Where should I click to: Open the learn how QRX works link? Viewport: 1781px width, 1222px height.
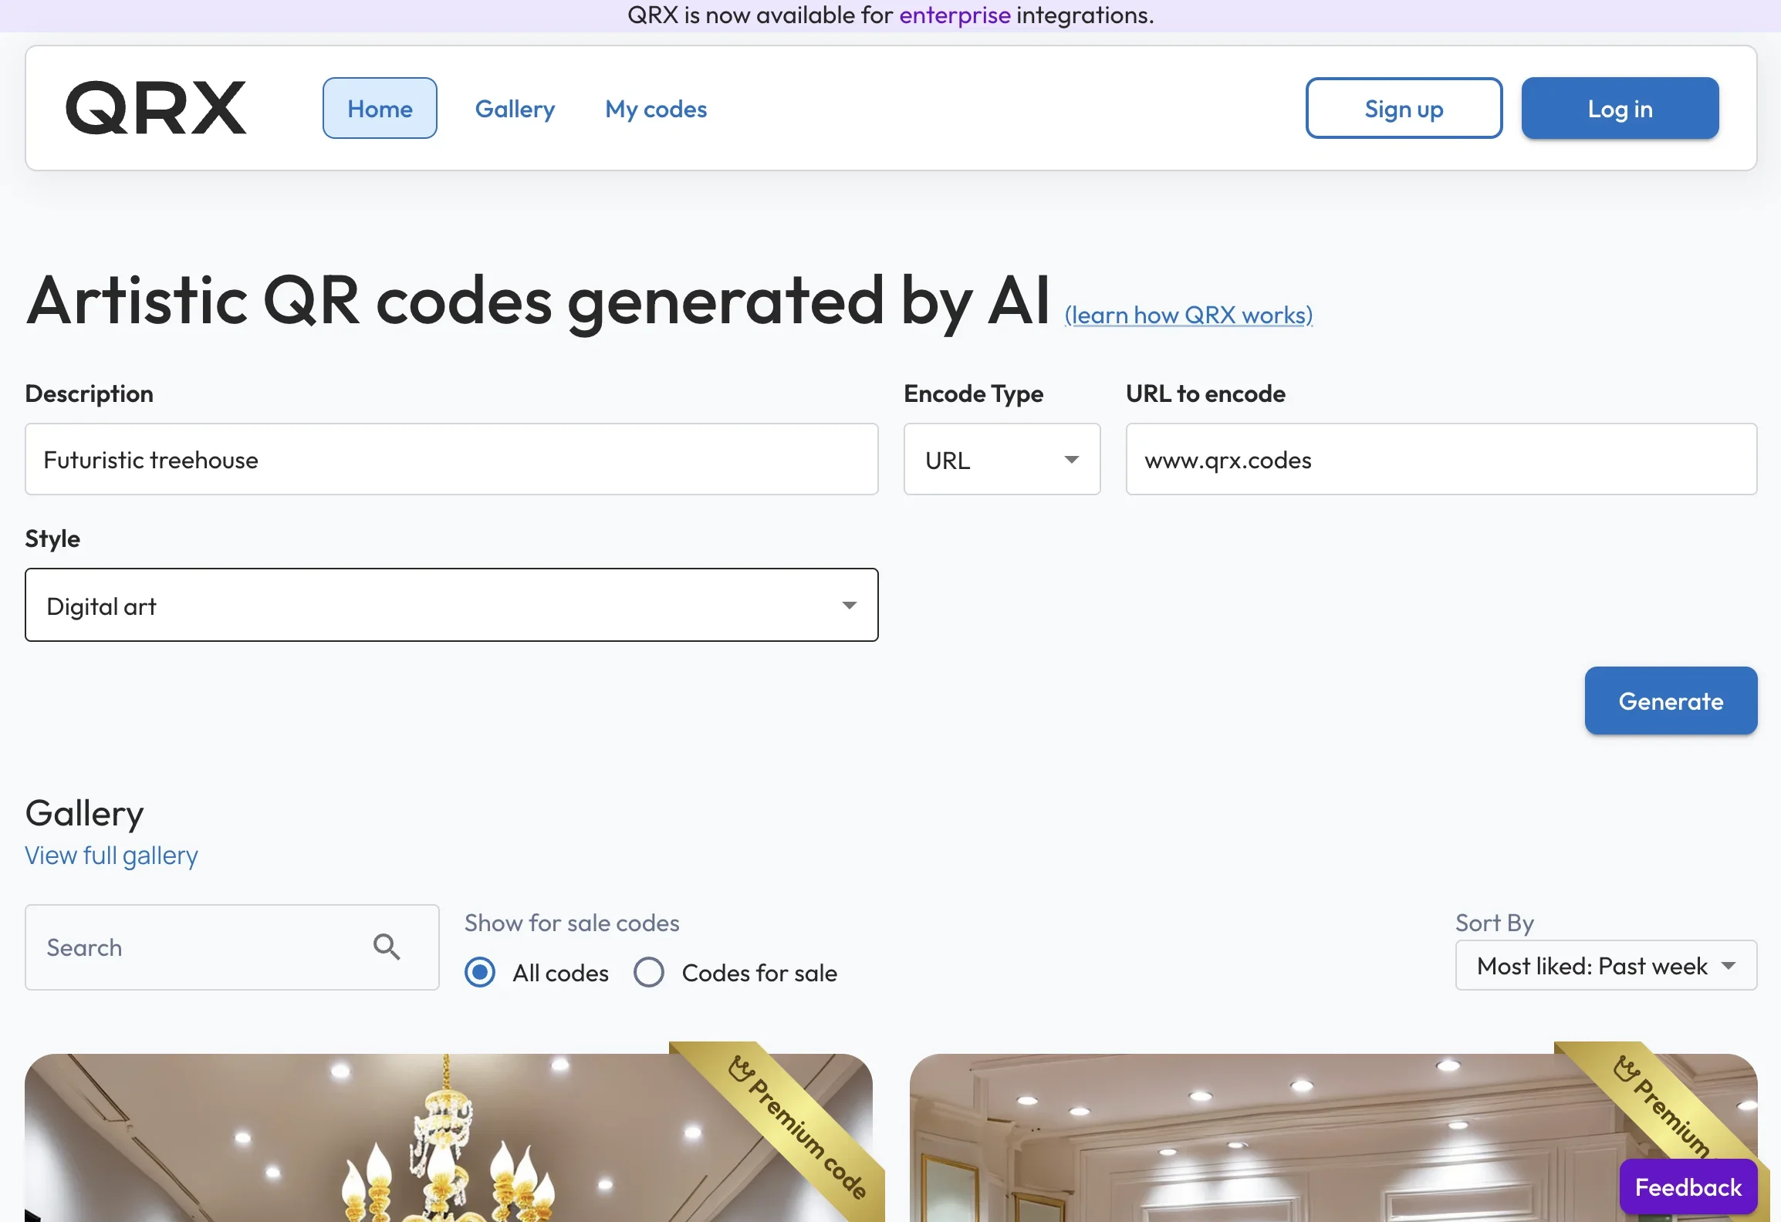(x=1188, y=316)
